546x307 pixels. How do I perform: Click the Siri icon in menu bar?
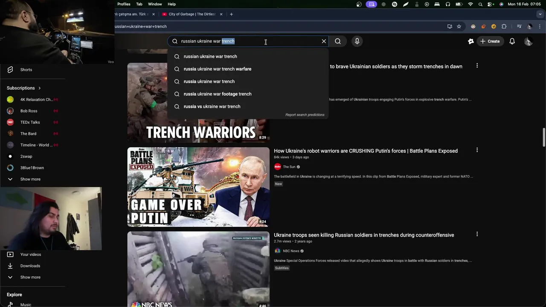pos(501,4)
